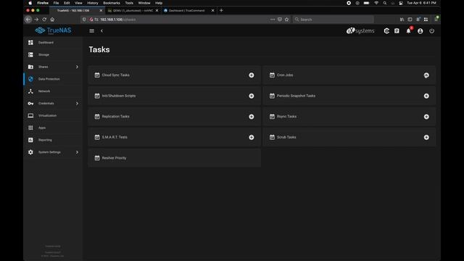Open the Network sidebar item
This screenshot has height=261, width=464.
click(53, 91)
